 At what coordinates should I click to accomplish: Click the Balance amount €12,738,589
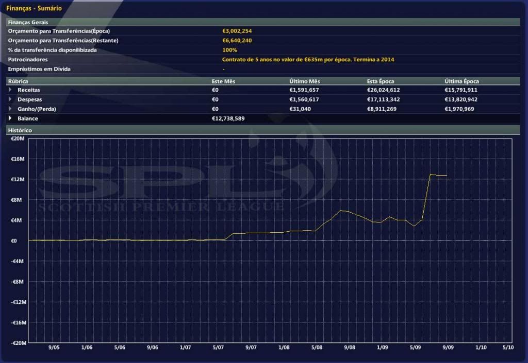[x=228, y=118]
